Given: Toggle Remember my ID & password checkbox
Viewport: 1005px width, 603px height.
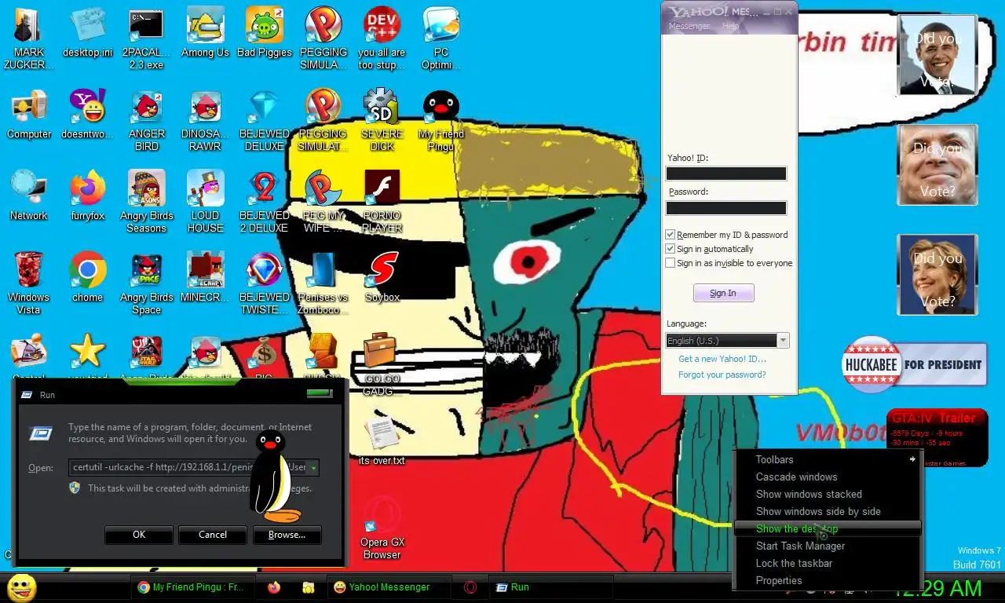Looking at the screenshot, I should (x=670, y=235).
